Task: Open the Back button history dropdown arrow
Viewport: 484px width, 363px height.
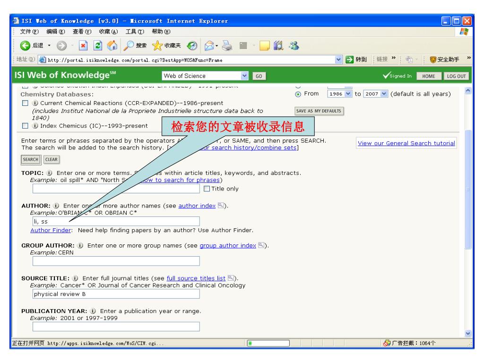Action: coord(49,46)
